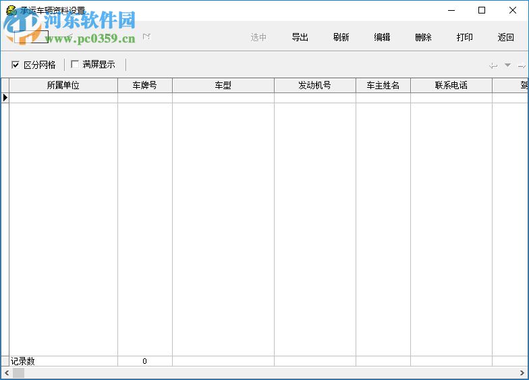Click the horizontal scrollbar thumb
The image size is (529, 380).
[x=19, y=373]
